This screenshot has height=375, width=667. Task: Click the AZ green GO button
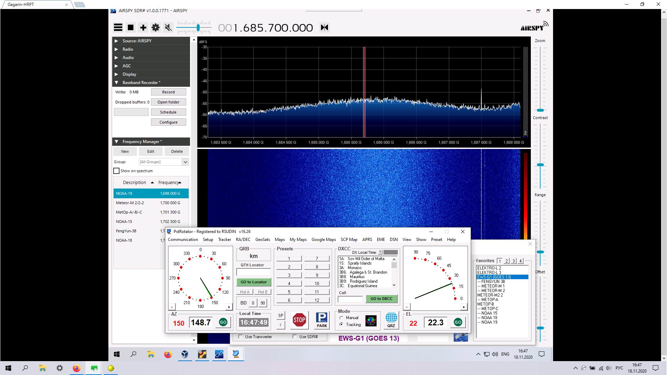pos(223,322)
